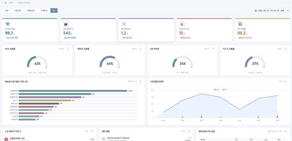
Task: Click the settings button beside the timestamp
Action: [x=288, y=11]
